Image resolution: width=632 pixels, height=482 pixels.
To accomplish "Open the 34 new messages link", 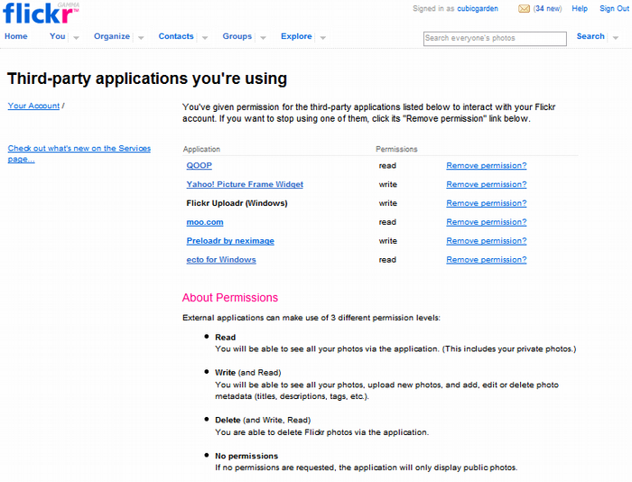I will coord(548,9).
